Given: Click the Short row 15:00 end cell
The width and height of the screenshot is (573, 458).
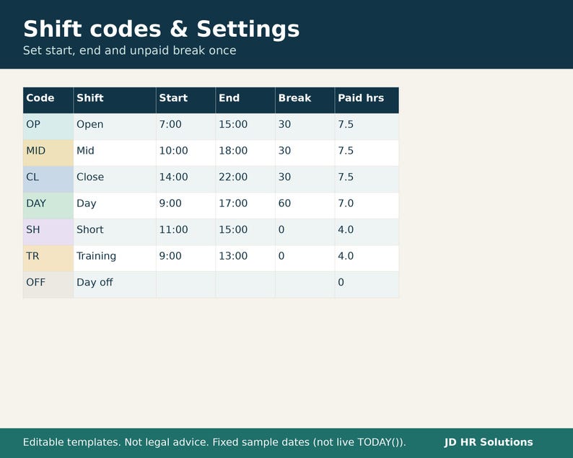Looking at the screenshot, I should [x=245, y=232].
